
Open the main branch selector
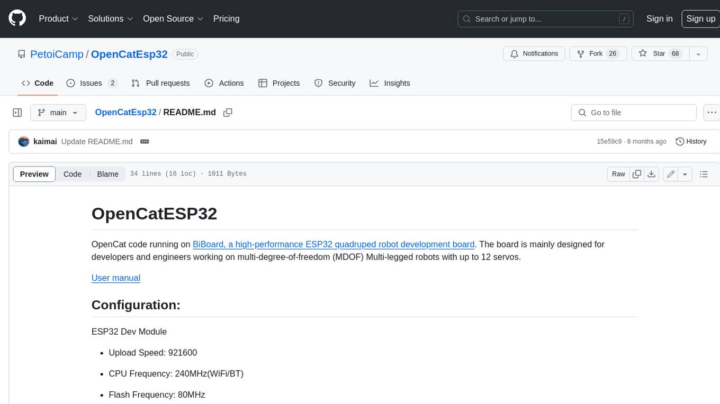click(58, 113)
